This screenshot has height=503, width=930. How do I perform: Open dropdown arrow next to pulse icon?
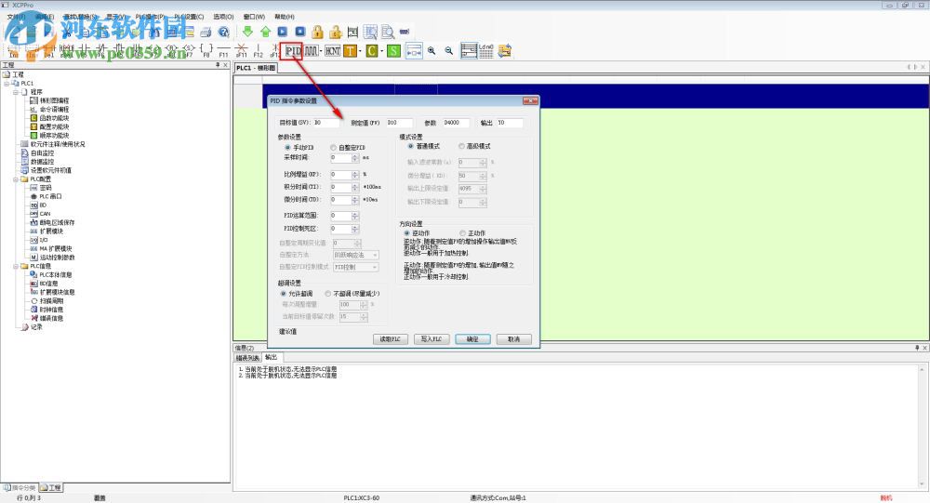click(x=322, y=51)
